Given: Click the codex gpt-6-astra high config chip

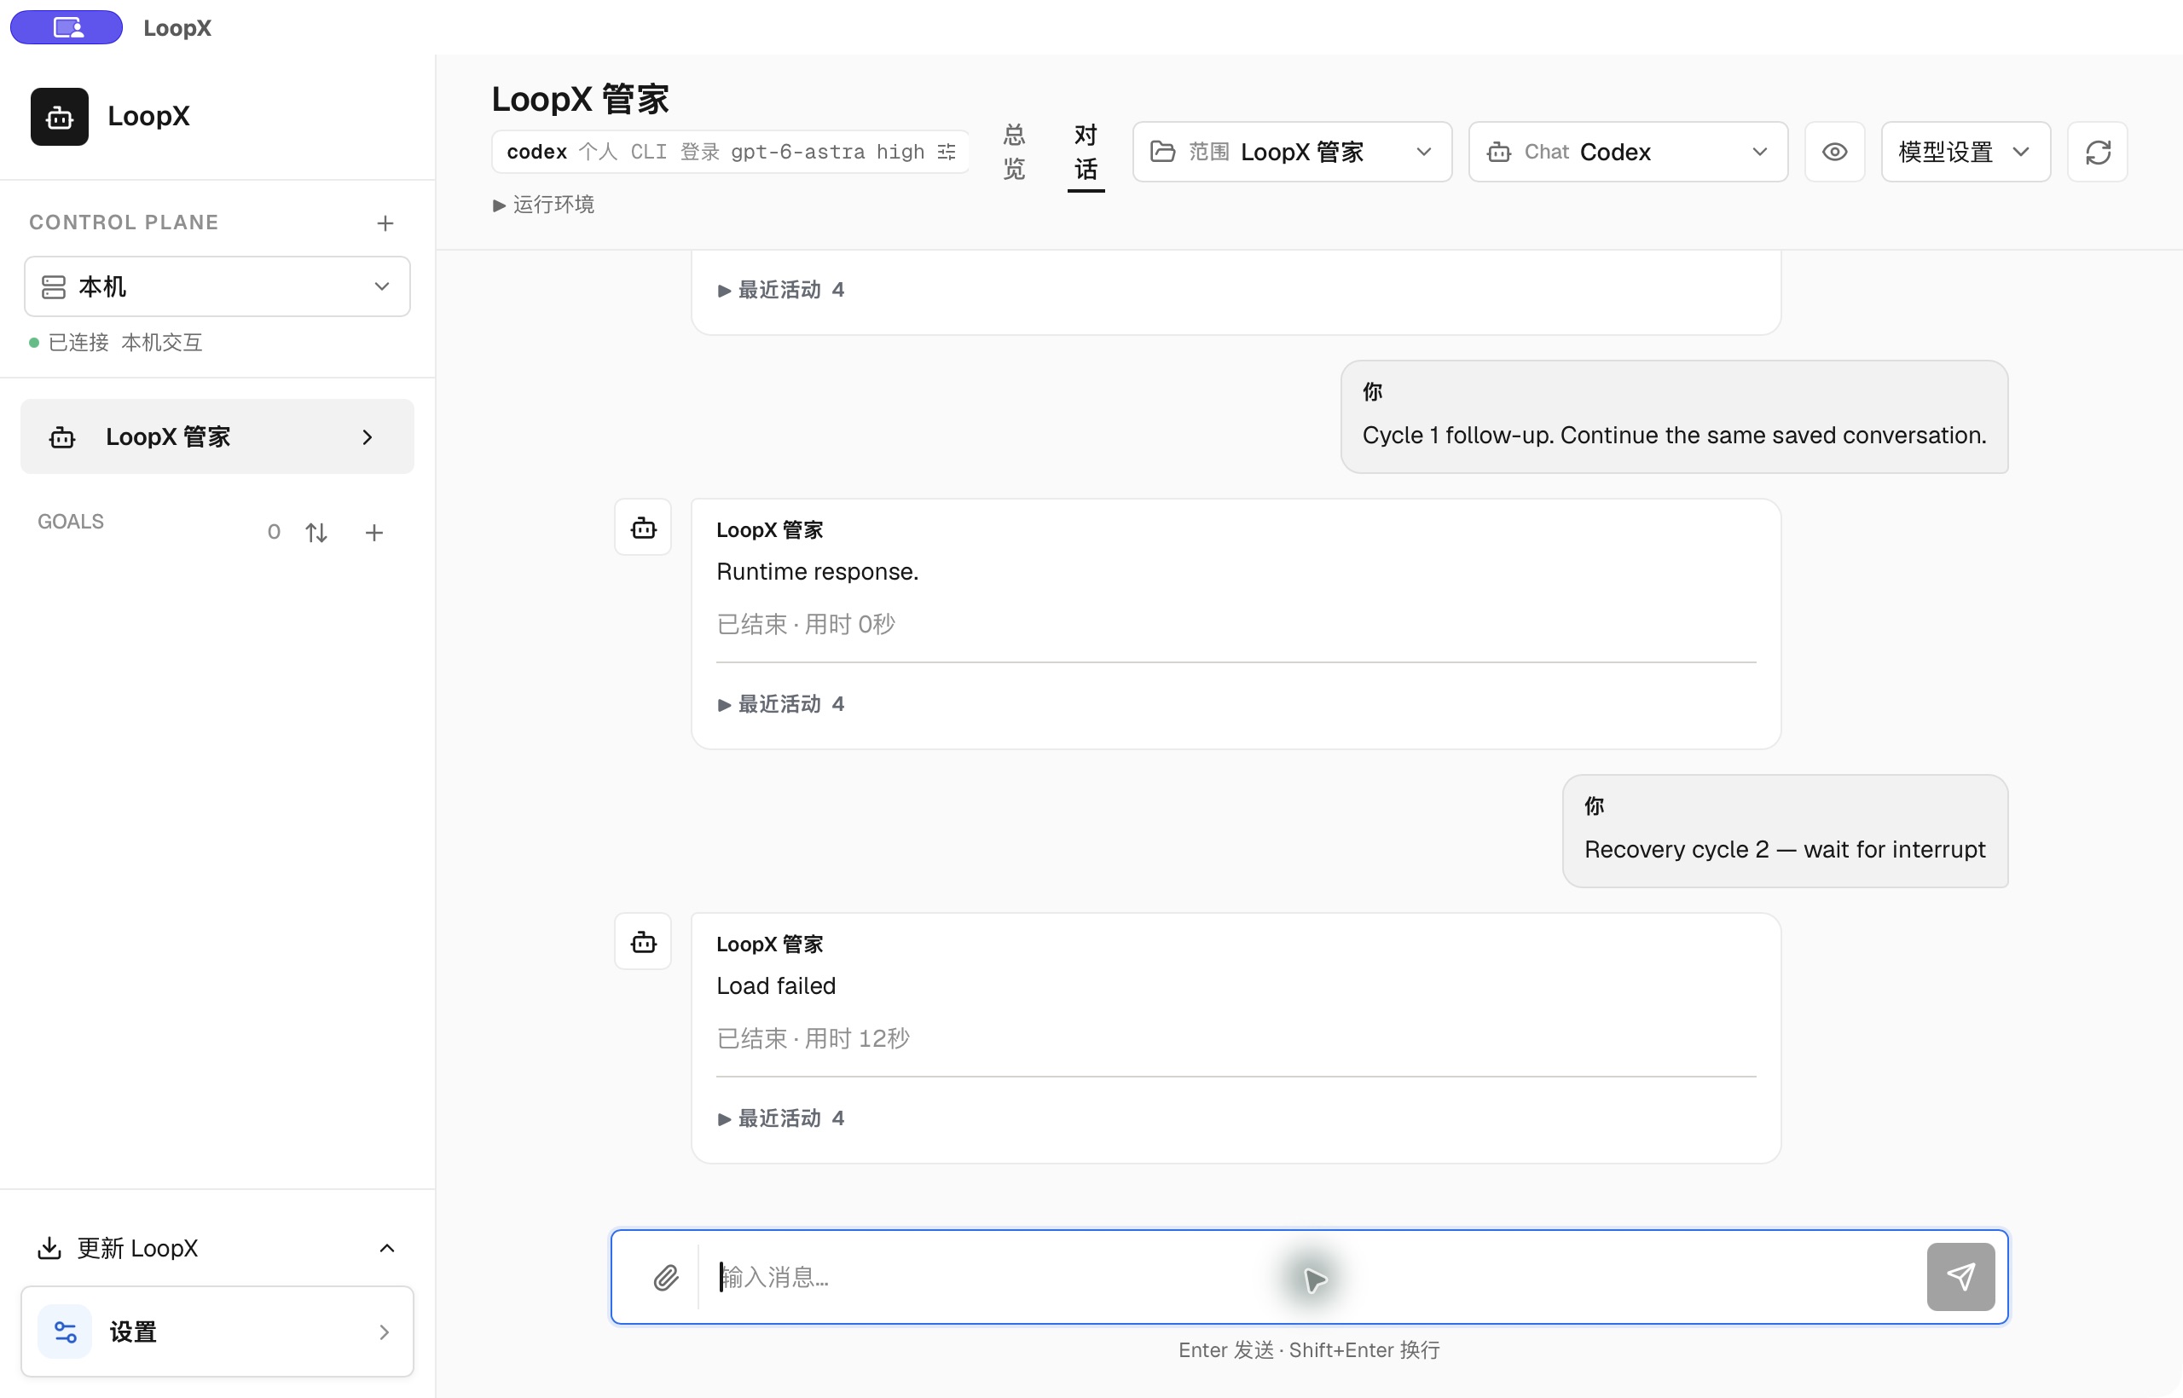Looking at the screenshot, I should [730, 152].
